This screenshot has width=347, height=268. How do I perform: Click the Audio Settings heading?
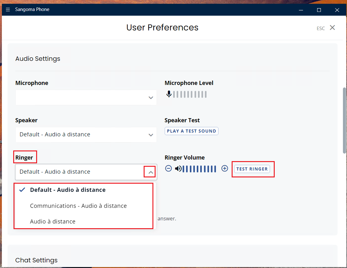(38, 59)
